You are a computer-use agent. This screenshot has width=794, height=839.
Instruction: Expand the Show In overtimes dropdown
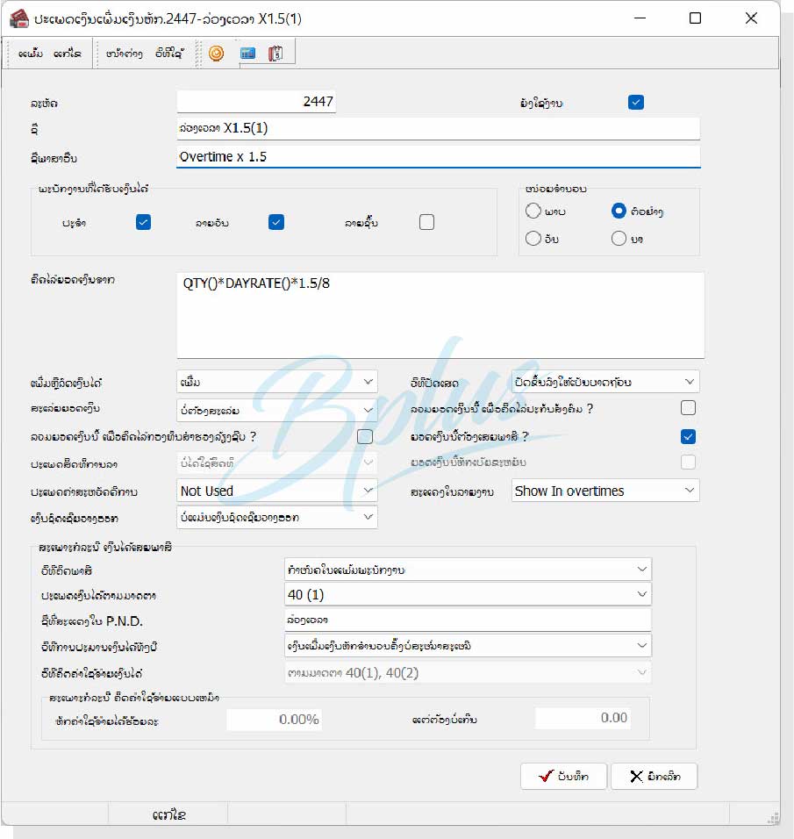[x=604, y=491]
